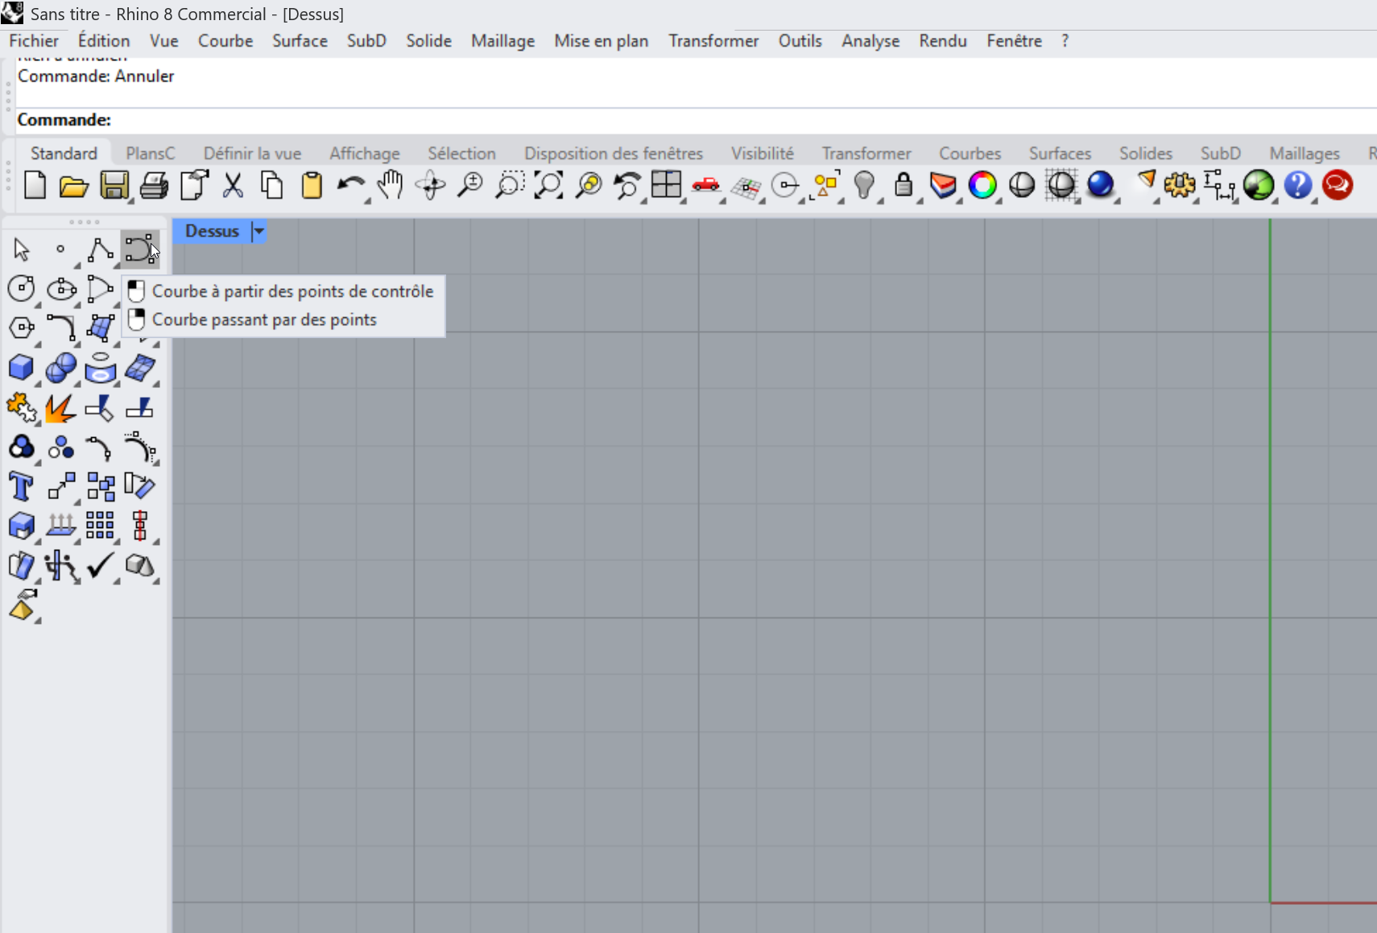Open the Transformer menu in the menu bar
The height and width of the screenshot is (933, 1377).
pos(713,41)
